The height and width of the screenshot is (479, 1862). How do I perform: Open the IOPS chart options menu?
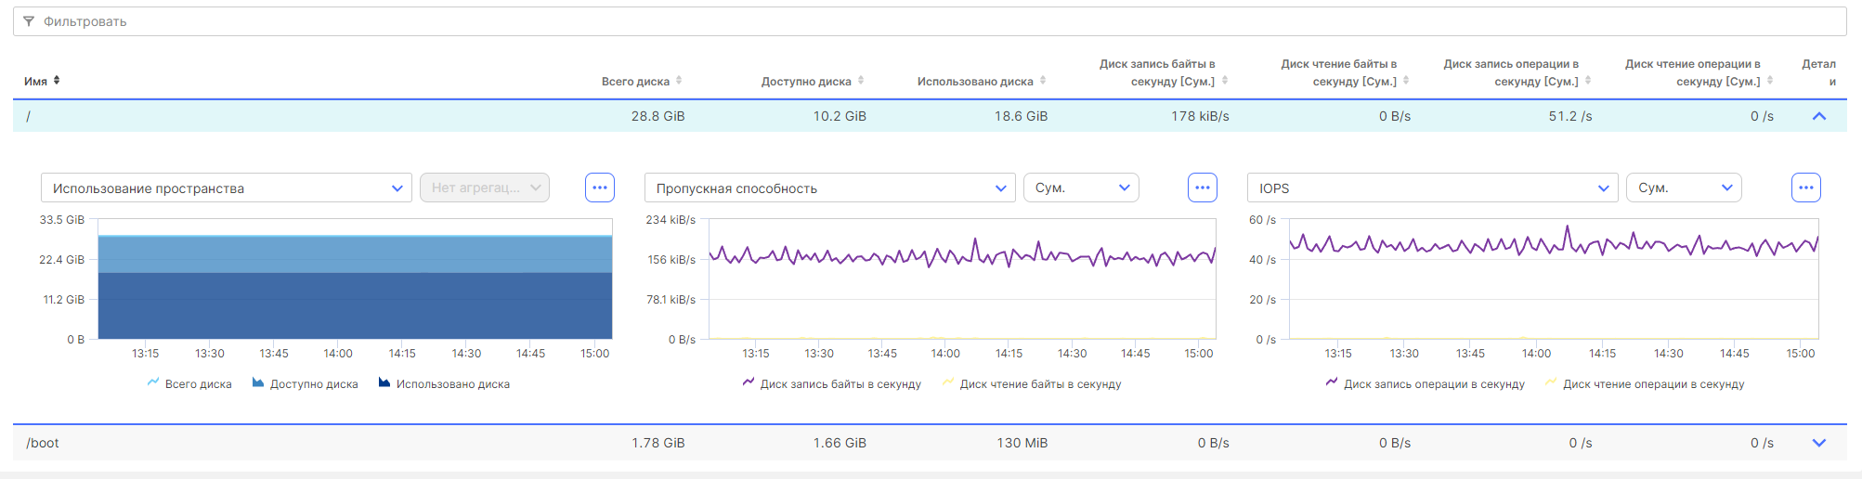tap(1805, 188)
